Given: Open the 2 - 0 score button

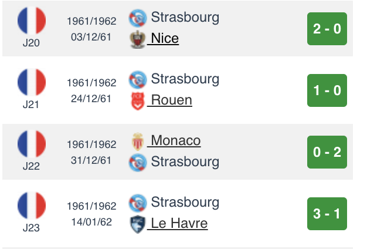Looking at the screenshot, I should (327, 28).
